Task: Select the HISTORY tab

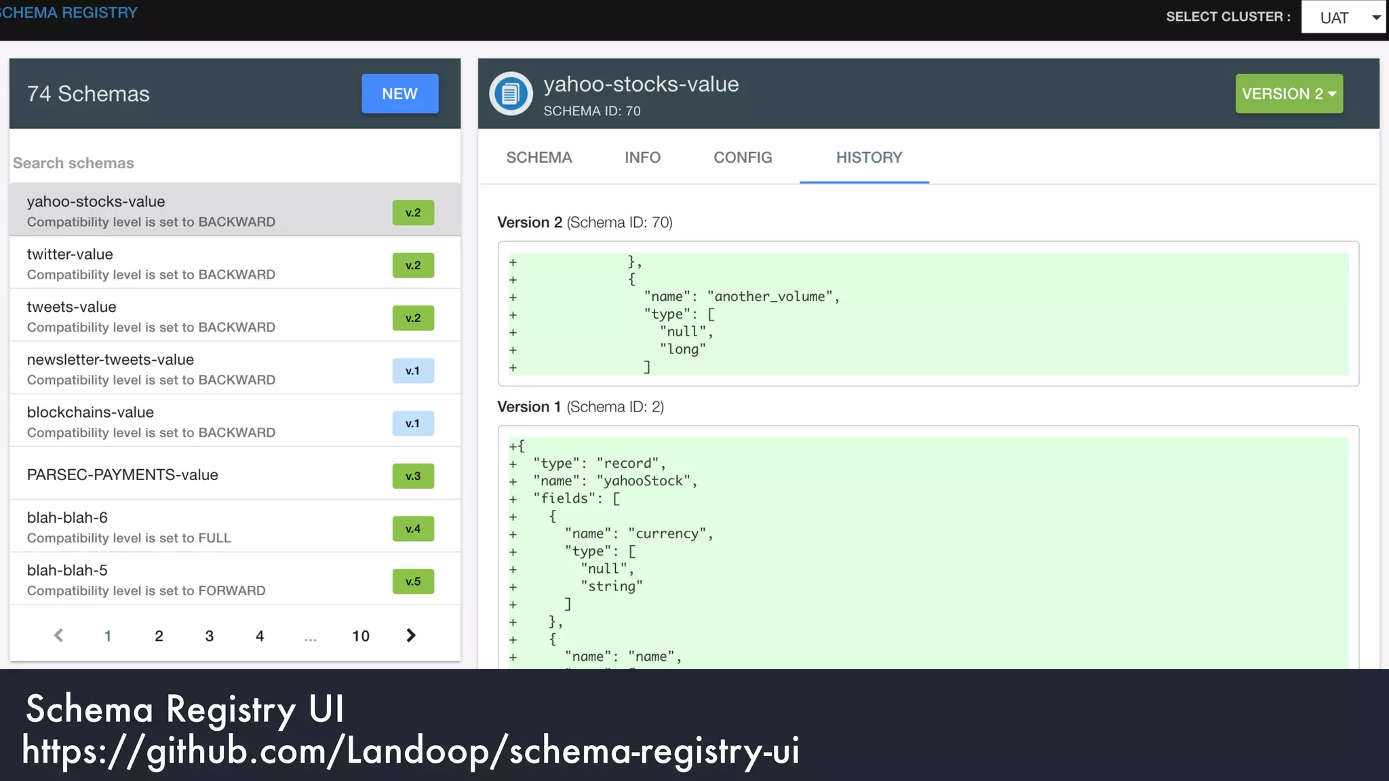Action: click(869, 157)
